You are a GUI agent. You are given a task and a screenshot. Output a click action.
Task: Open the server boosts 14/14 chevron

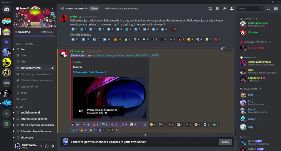coord(54,32)
